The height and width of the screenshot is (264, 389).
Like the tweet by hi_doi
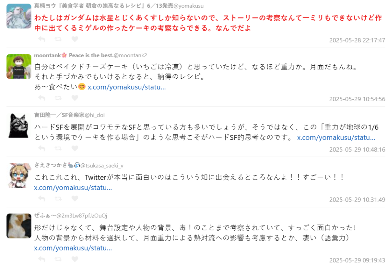point(75,148)
